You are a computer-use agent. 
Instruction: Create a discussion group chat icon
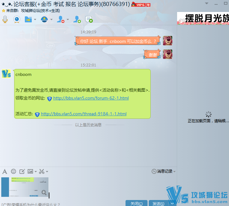[89, 20]
